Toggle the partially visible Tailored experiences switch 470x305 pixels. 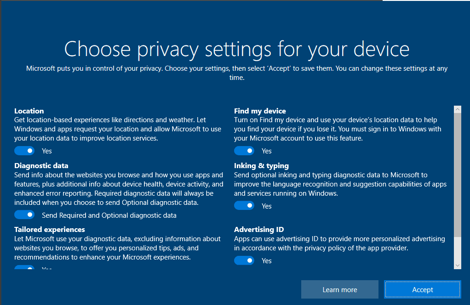[x=24, y=268]
